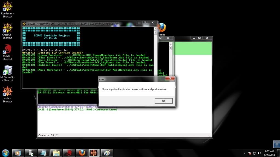Open the Windows Start menu
The height and width of the screenshot is (157, 280).
pos(5,153)
